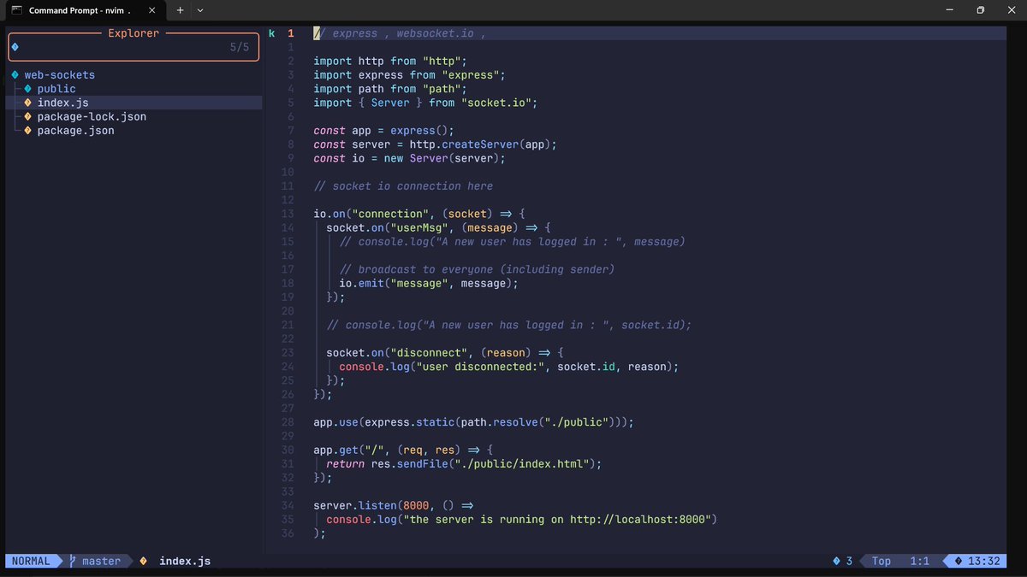Click the public folder icon
The height and width of the screenshot is (577, 1027).
pyautogui.click(x=28, y=89)
